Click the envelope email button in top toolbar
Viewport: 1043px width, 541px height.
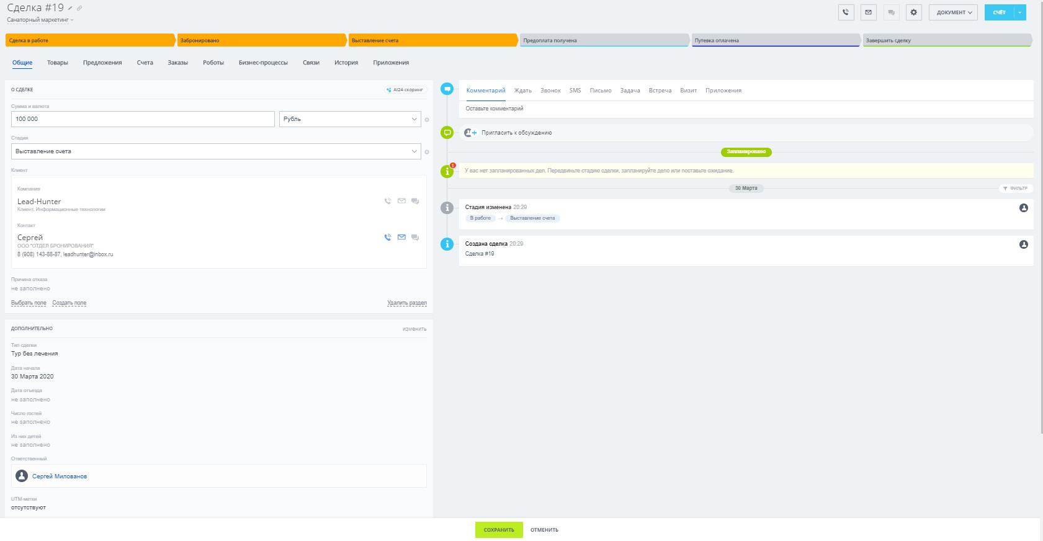point(869,12)
